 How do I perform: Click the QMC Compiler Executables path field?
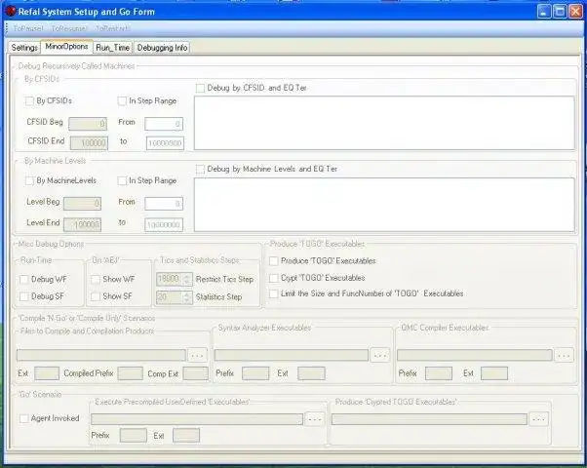coord(475,355)
